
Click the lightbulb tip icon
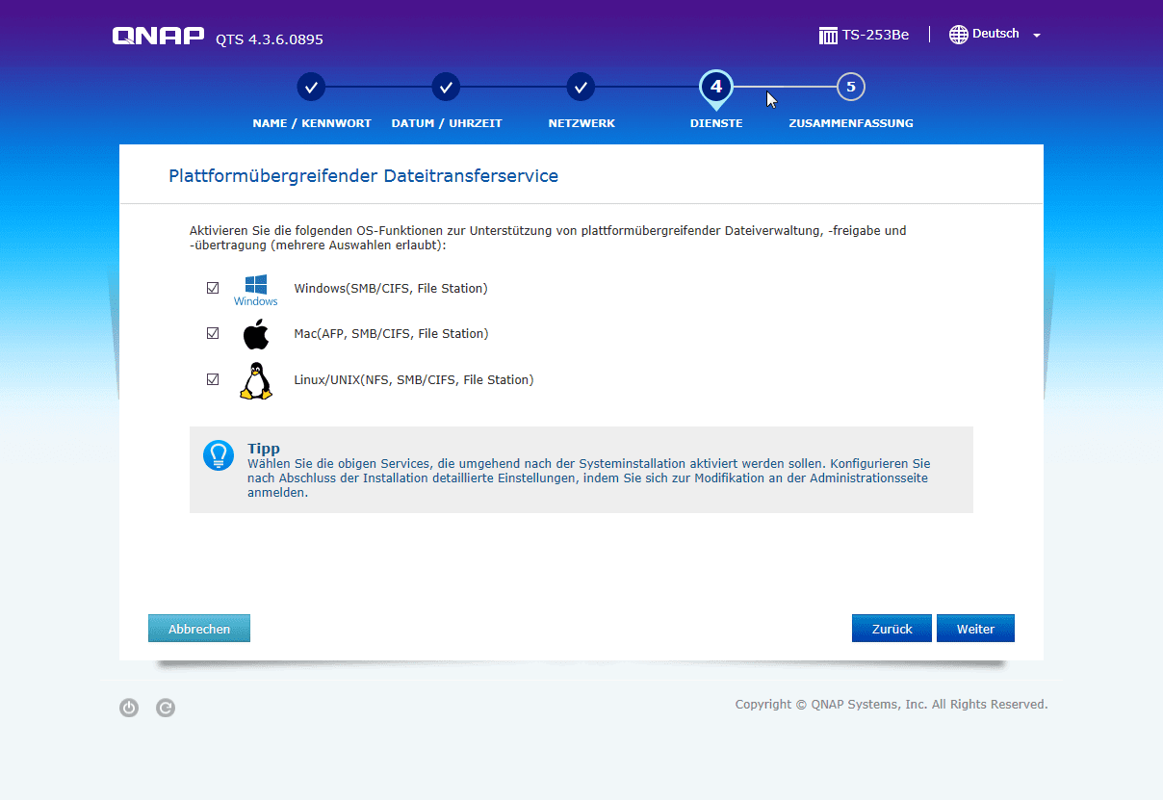coord(219,455)
